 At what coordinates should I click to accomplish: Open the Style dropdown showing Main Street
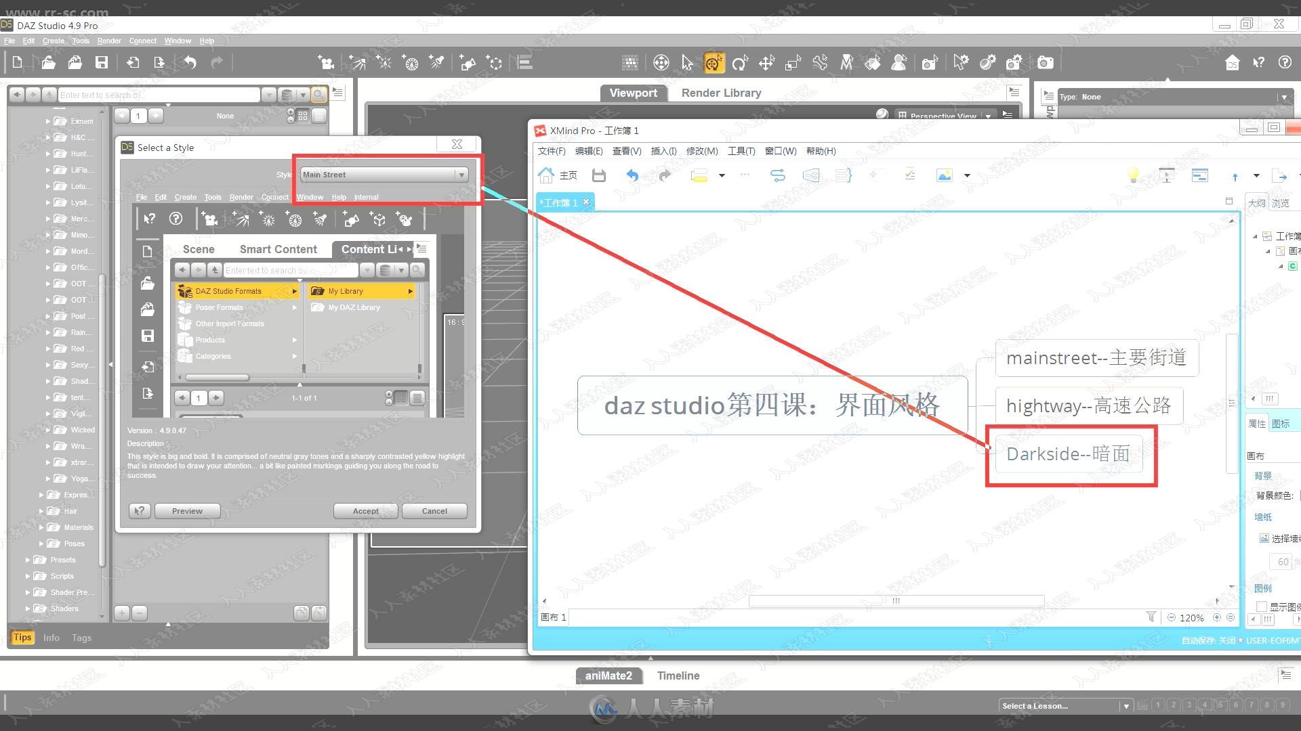click(x=384, y=175)
